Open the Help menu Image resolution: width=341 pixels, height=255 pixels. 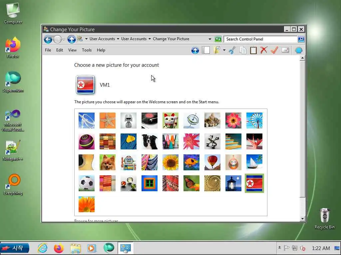101,50
